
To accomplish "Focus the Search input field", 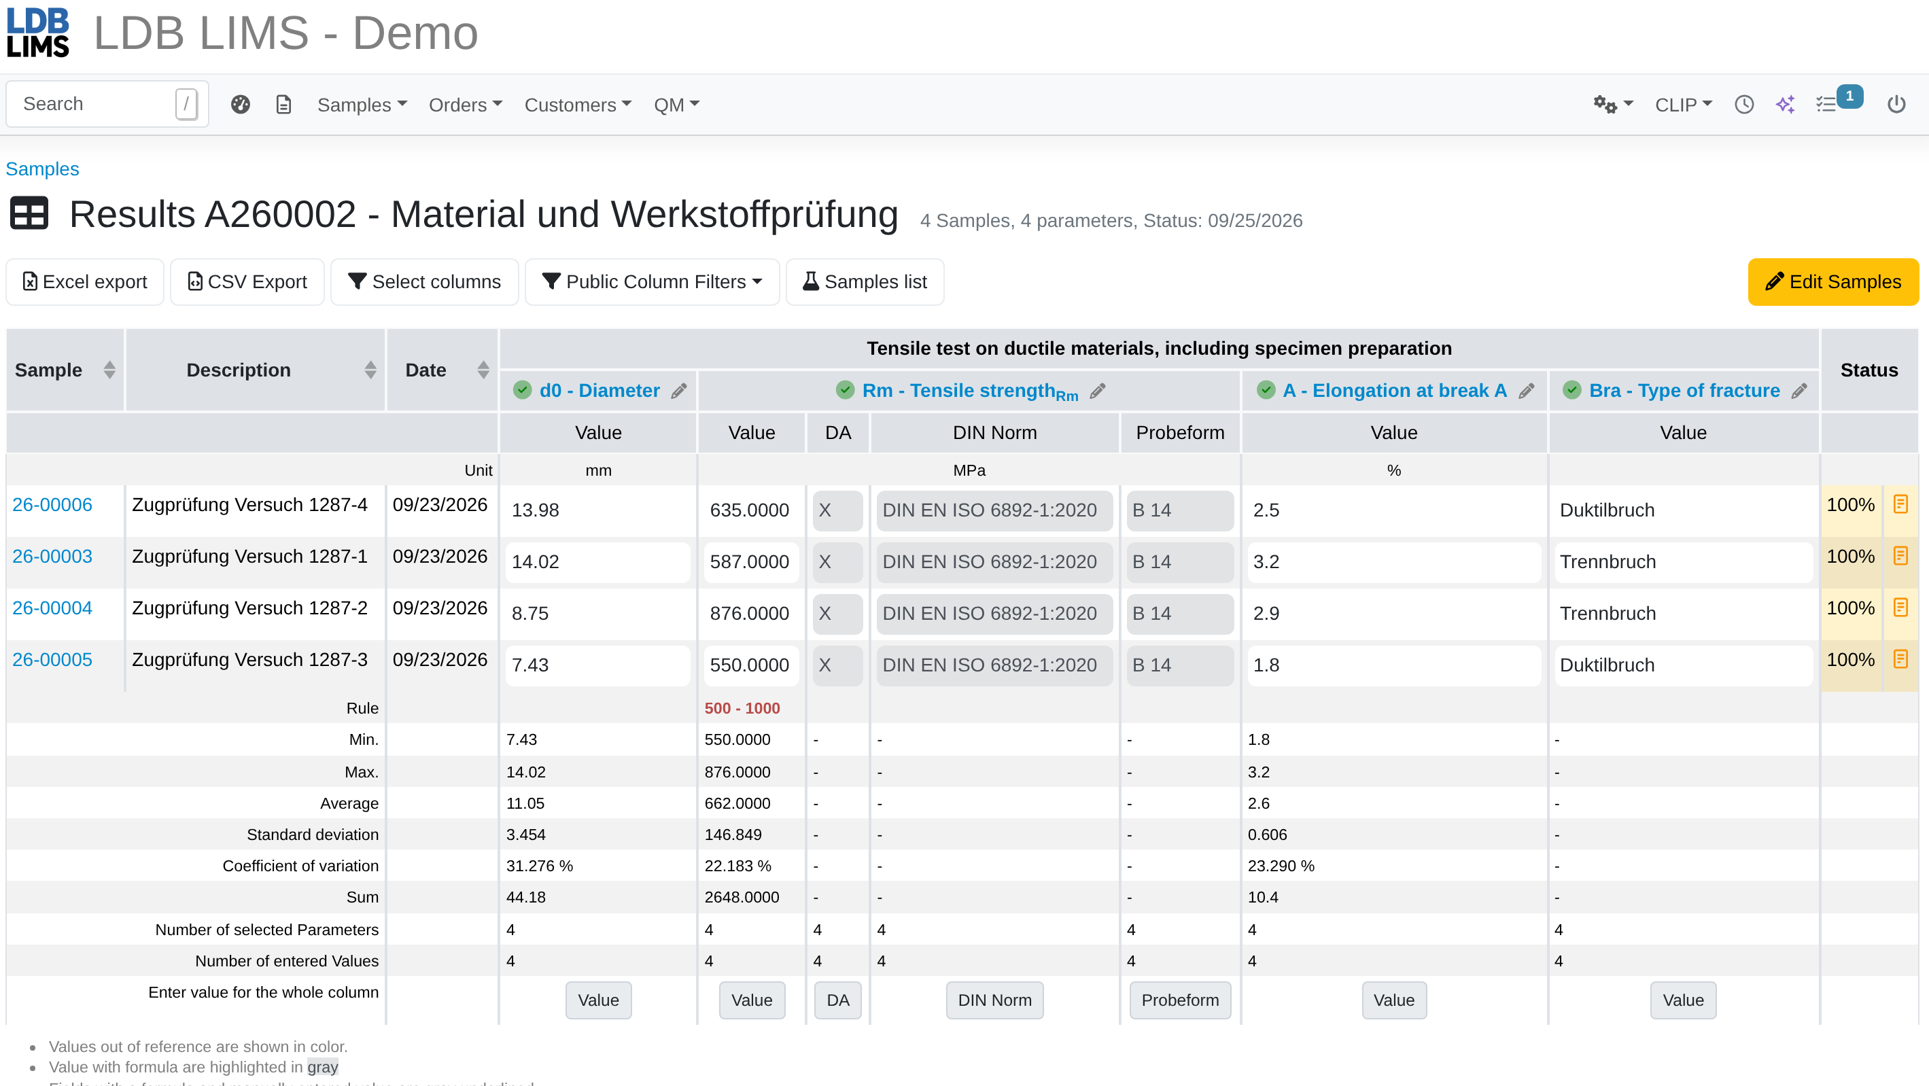I will tap(107, 104).
